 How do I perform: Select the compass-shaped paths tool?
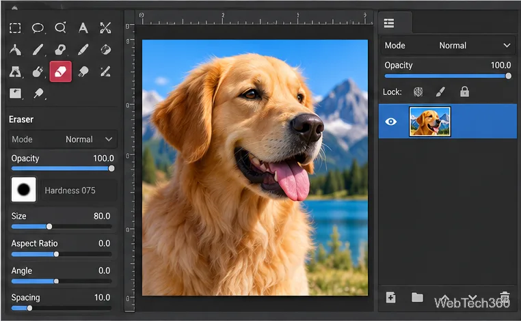[15, 50]
